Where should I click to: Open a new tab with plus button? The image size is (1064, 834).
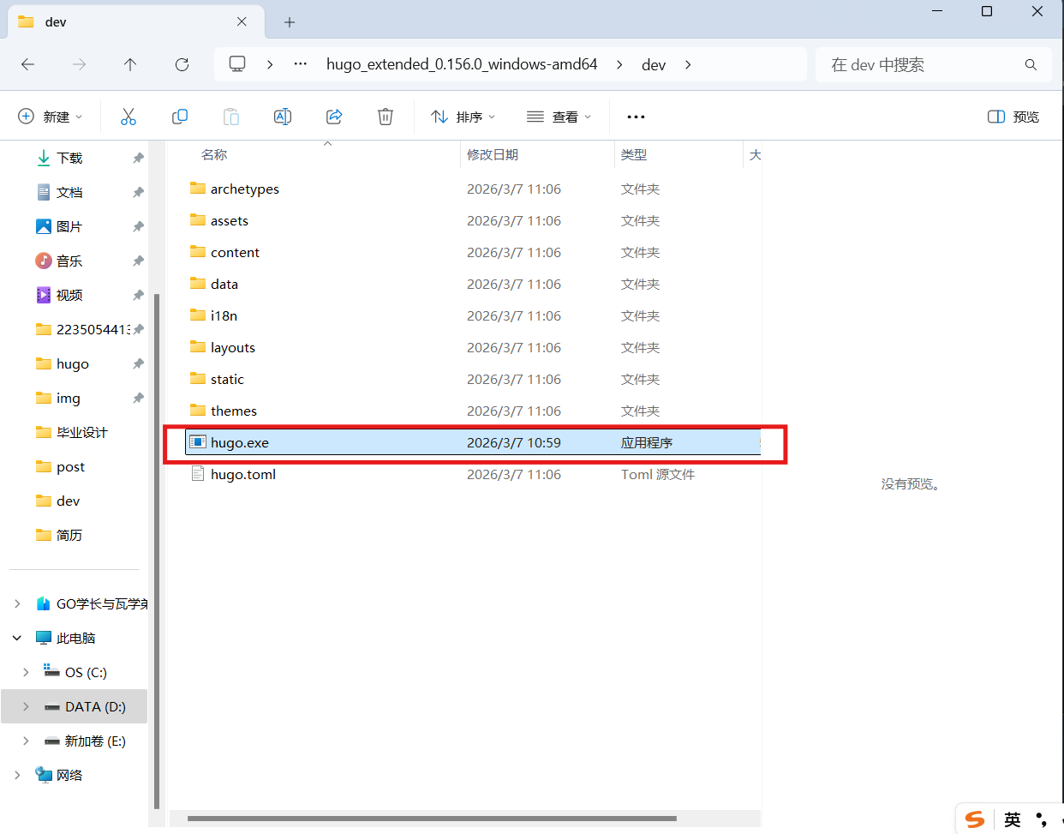pos(290,22)
